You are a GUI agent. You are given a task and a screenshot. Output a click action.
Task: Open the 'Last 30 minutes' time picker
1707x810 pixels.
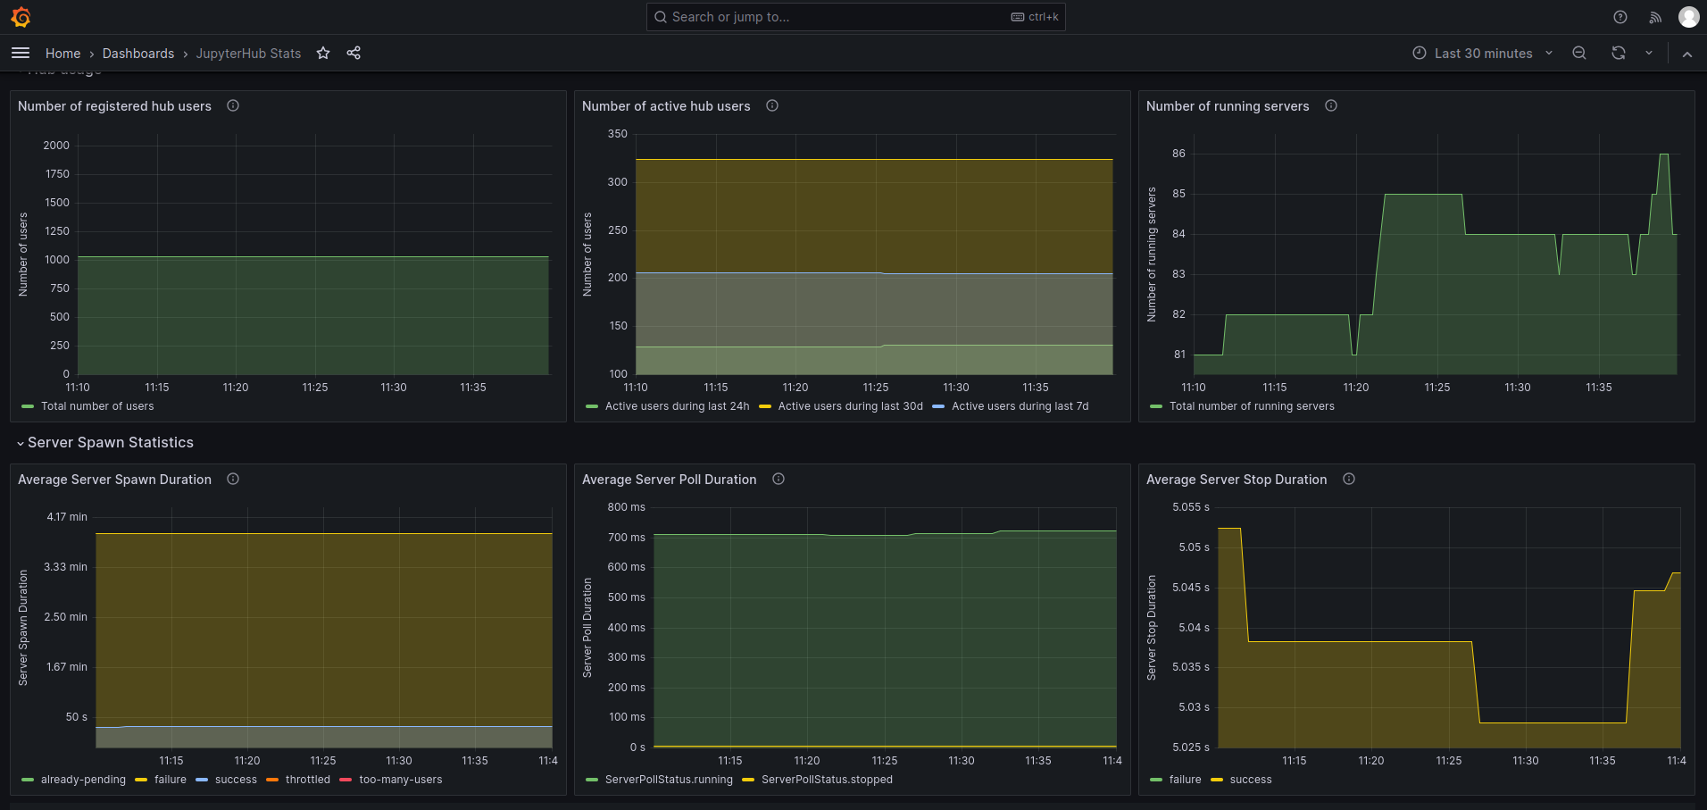(1482, 54)
